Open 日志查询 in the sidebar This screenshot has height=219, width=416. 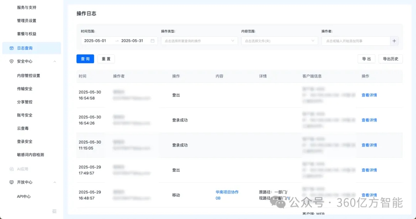point(31,48)
